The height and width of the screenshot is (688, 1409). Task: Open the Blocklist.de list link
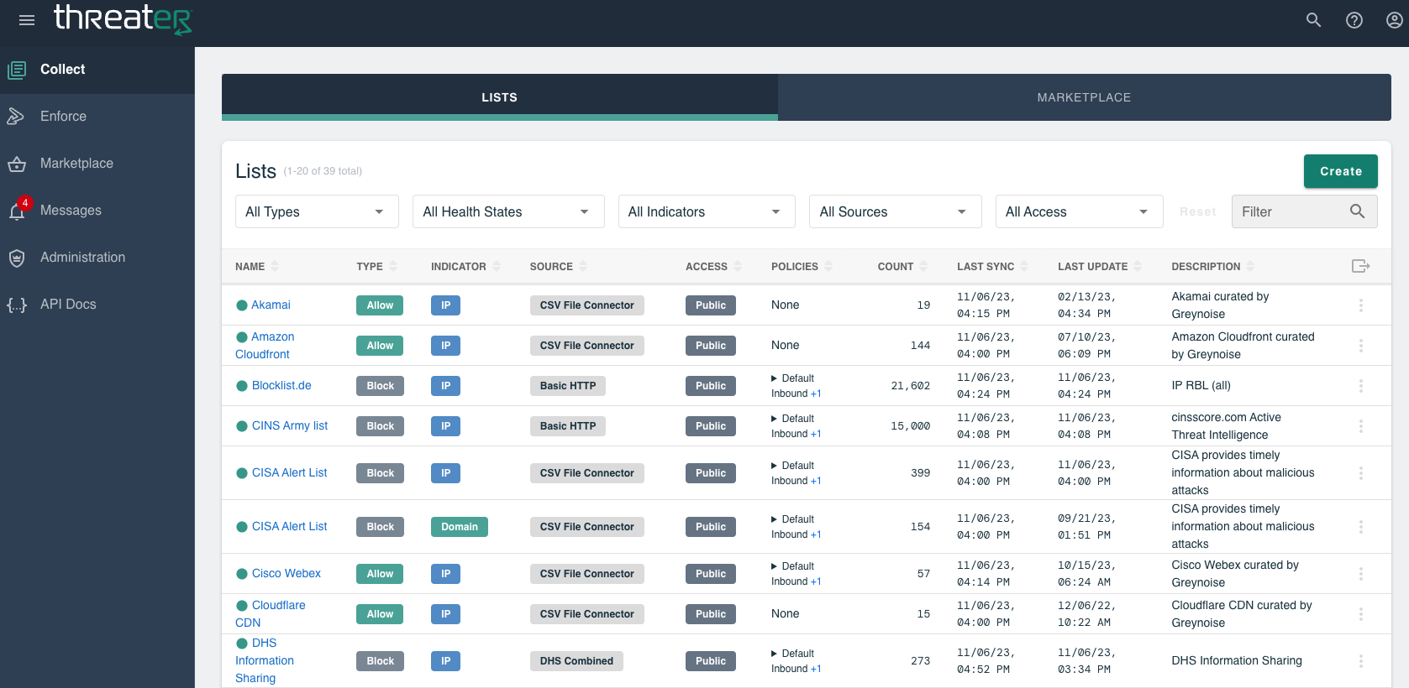click(x=281, y=385)
